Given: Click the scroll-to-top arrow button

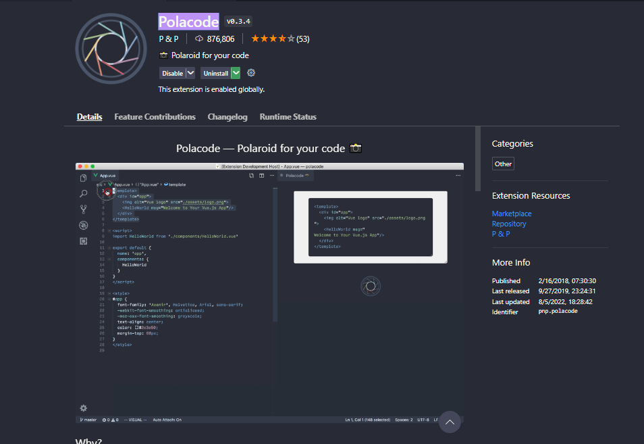Looking at the screenshot, I should point(450,422).
